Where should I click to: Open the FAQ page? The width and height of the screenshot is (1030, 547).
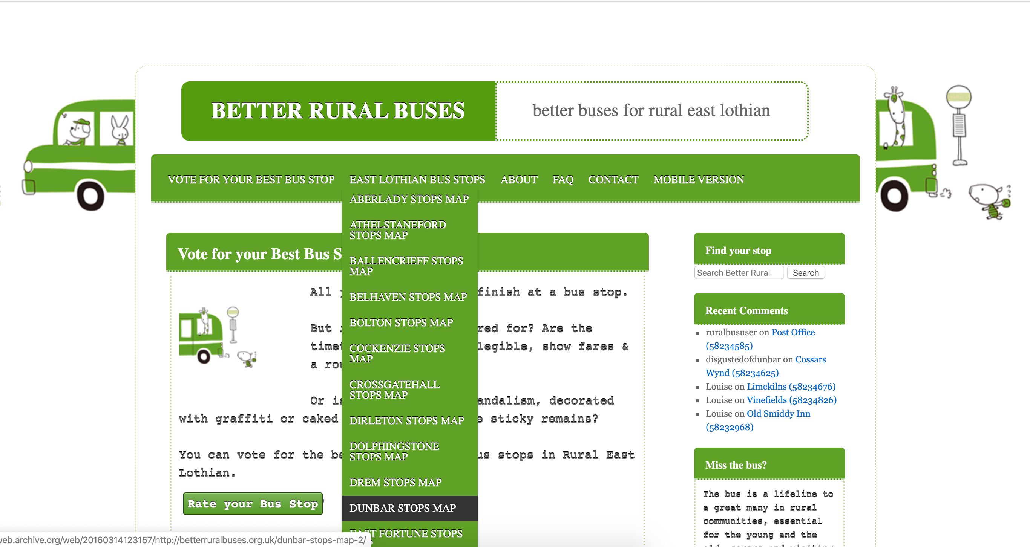563,179
